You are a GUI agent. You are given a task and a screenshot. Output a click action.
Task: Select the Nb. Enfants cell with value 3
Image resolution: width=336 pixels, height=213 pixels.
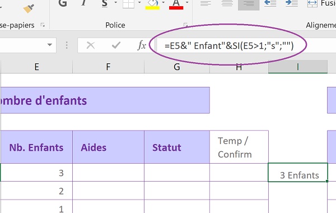(x=36, y=173)
